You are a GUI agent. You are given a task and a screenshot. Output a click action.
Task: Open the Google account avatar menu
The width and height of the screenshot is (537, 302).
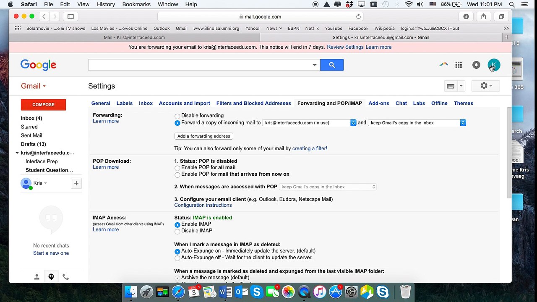[494, 65]
